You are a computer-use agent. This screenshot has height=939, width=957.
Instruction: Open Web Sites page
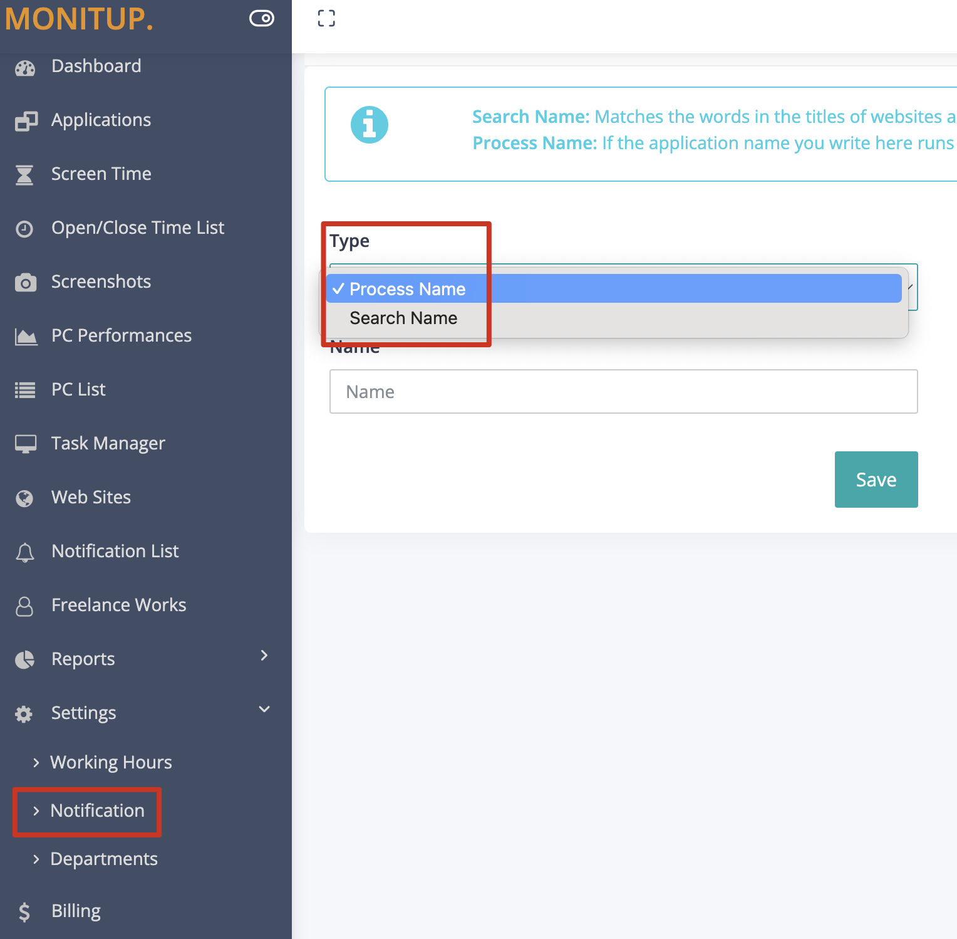pyautogui.click(x=91, y=497)
